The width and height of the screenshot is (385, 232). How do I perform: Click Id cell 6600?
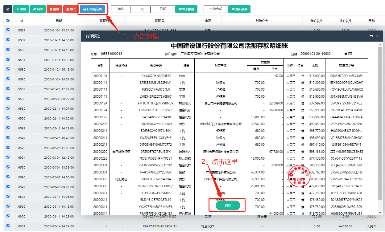tap(22, 217)
